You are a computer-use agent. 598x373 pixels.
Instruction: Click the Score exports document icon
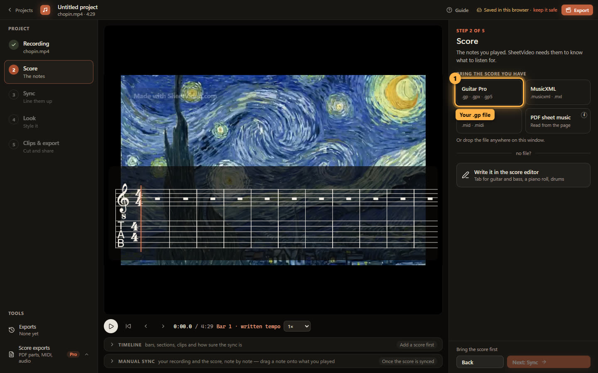(12, 354)
